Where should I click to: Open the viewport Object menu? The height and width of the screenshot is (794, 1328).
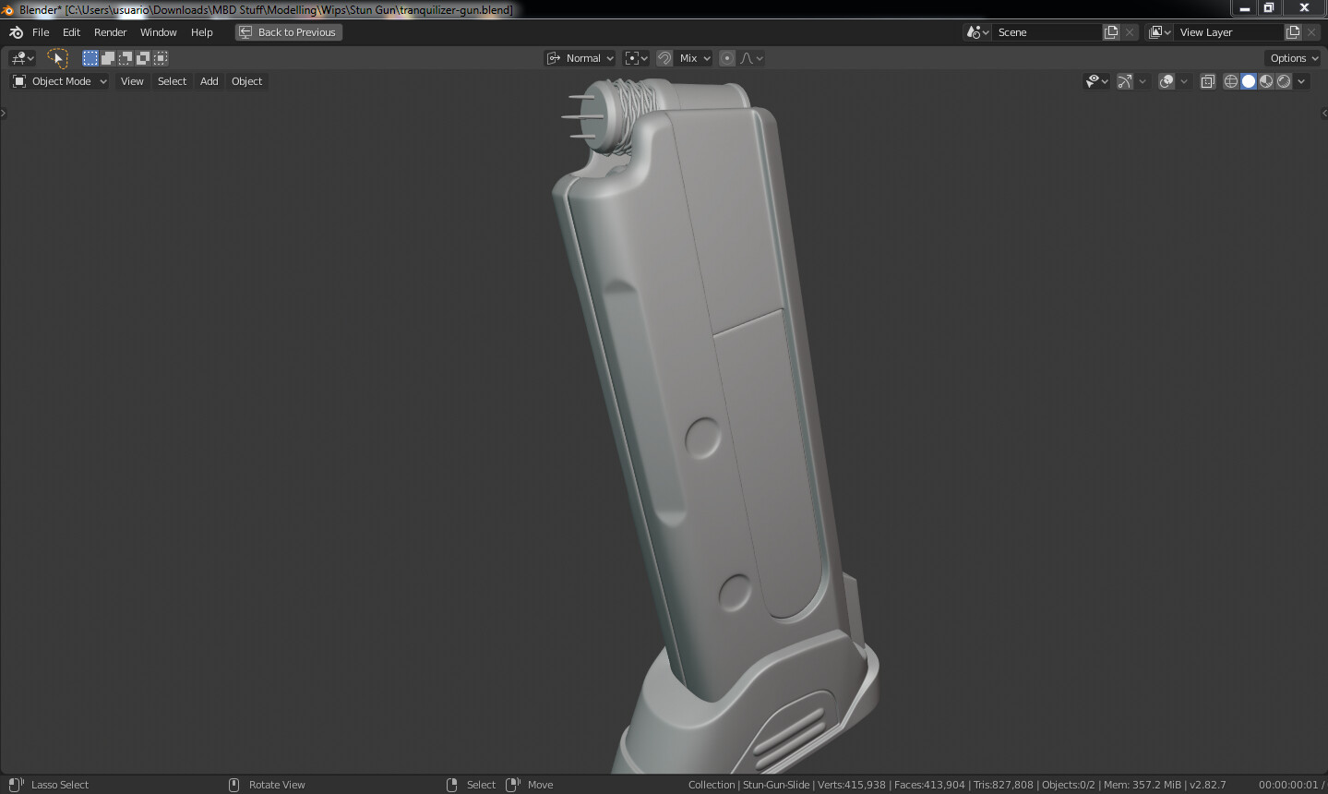(x=246, y=81)
